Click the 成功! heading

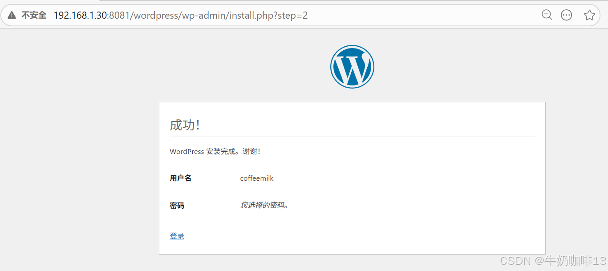[x=185, y=125]
